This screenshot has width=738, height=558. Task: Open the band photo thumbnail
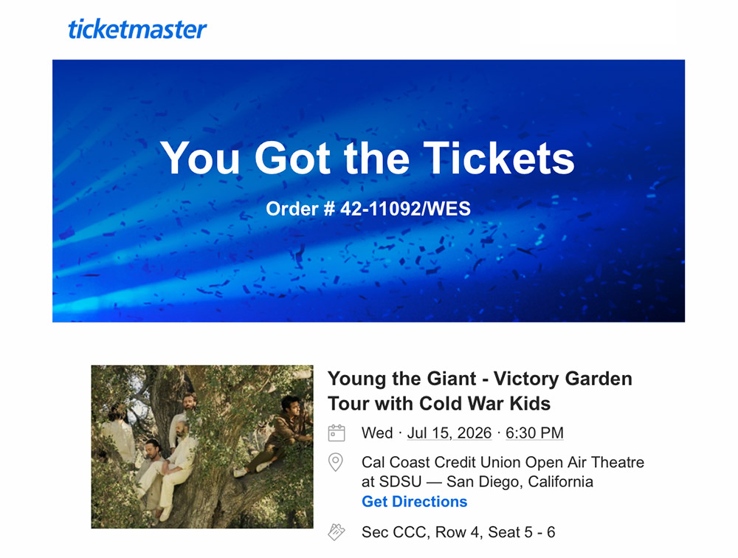[x=201, y=446]
